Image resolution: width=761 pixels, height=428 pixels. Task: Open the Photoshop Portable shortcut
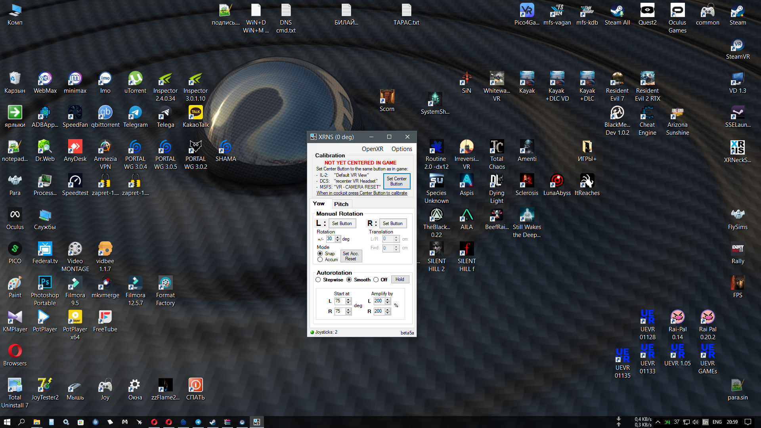click(x=45, y=291)
